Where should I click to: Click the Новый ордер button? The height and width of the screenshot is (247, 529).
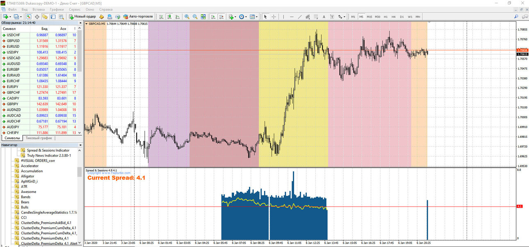[82, 16]
